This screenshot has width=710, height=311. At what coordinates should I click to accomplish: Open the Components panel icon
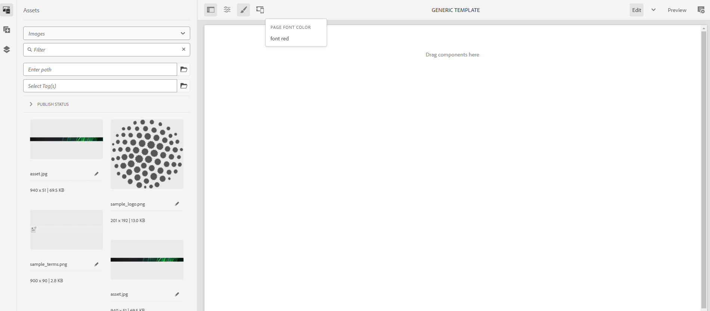tap(7, 30)
